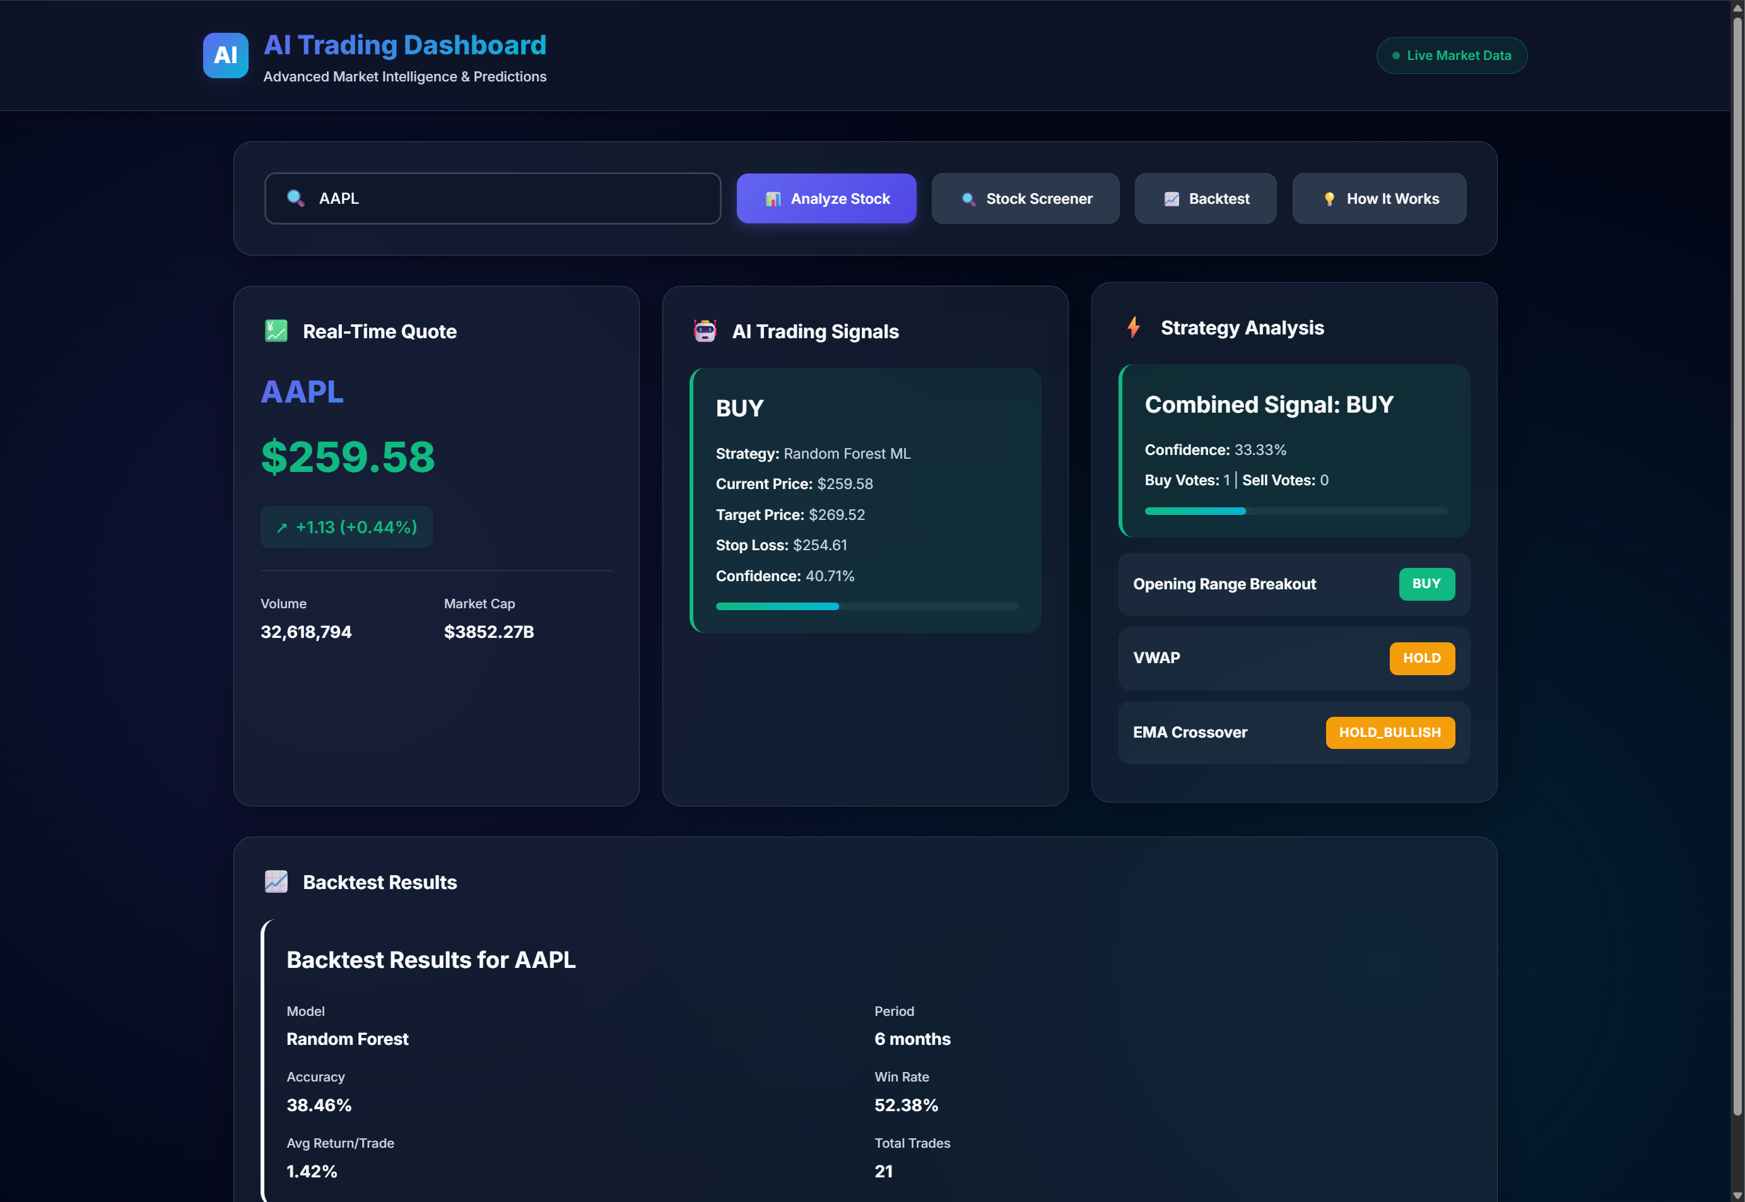Viewport: 1745px width, 1202px height.
Task: Click the +1.13 (+0.44%) price change badge
Action: pyautogui.click(x=346, y=526)
